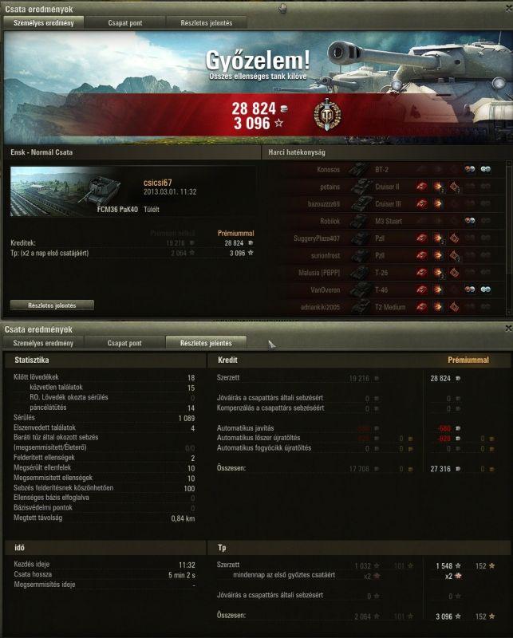Click player name csicsi67
This screenshot has height=638, width=513.
tap(157, 183)
